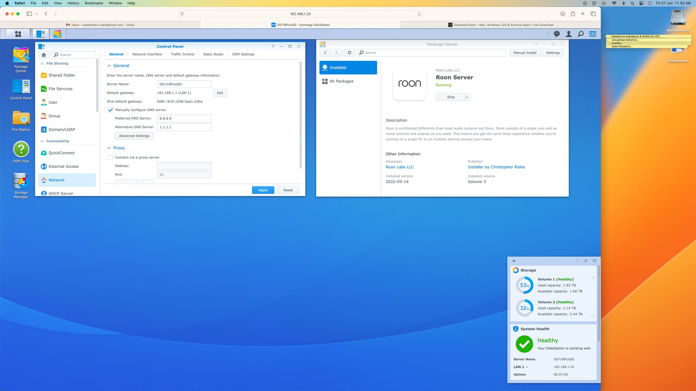696x391 pixels.
Task: Open the Stop button dropdown arrow
Action: pyautogui.click(x=467, y=97)
